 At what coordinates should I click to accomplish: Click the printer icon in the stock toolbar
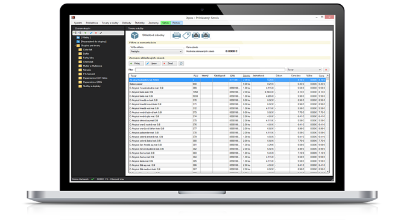click(177, 35)
